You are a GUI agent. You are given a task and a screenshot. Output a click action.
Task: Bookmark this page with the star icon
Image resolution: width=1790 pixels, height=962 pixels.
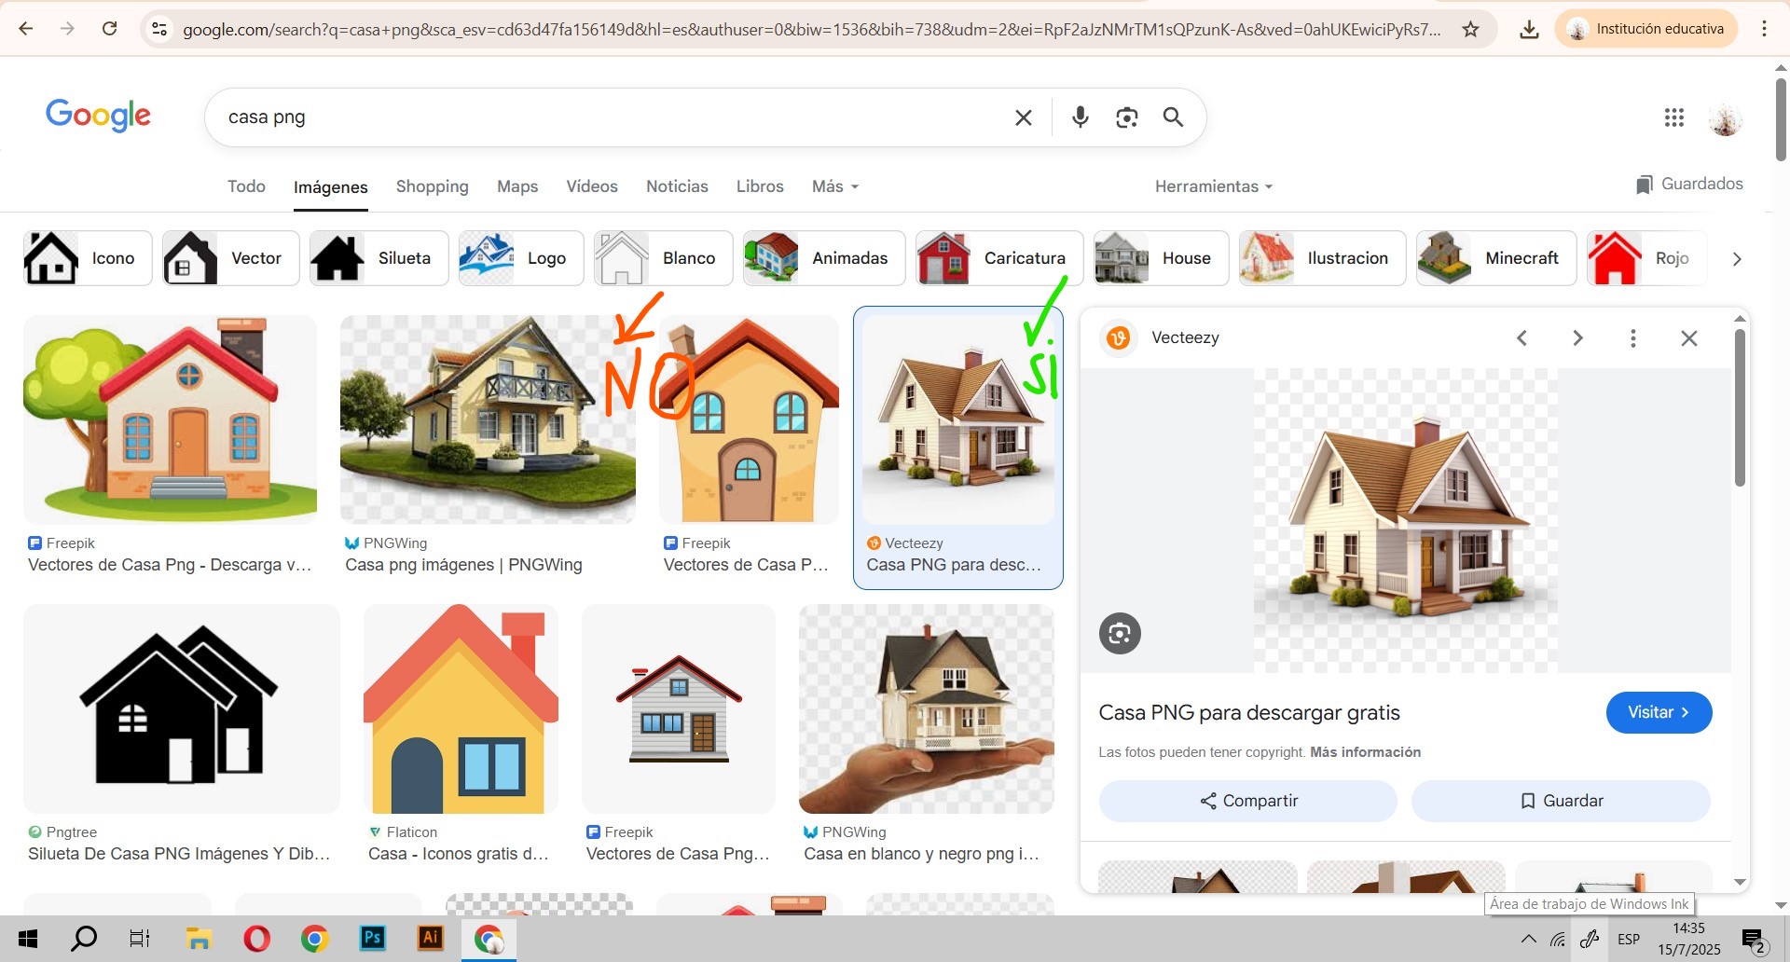click(x=1470, y=29)
